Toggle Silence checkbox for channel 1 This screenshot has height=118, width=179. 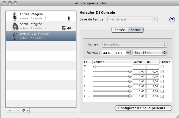pyautogui.click(x=162, y=71)
